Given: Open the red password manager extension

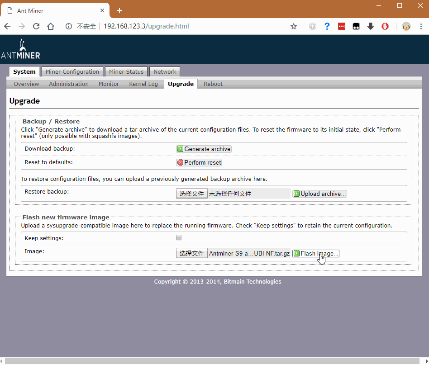Looking at the screenshot, I should (x=342, y=26).
